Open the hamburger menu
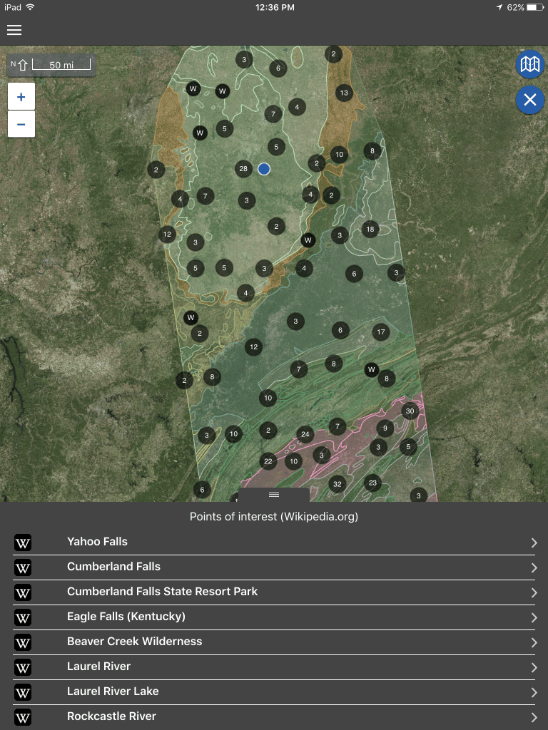 click(x=14, y=30)
